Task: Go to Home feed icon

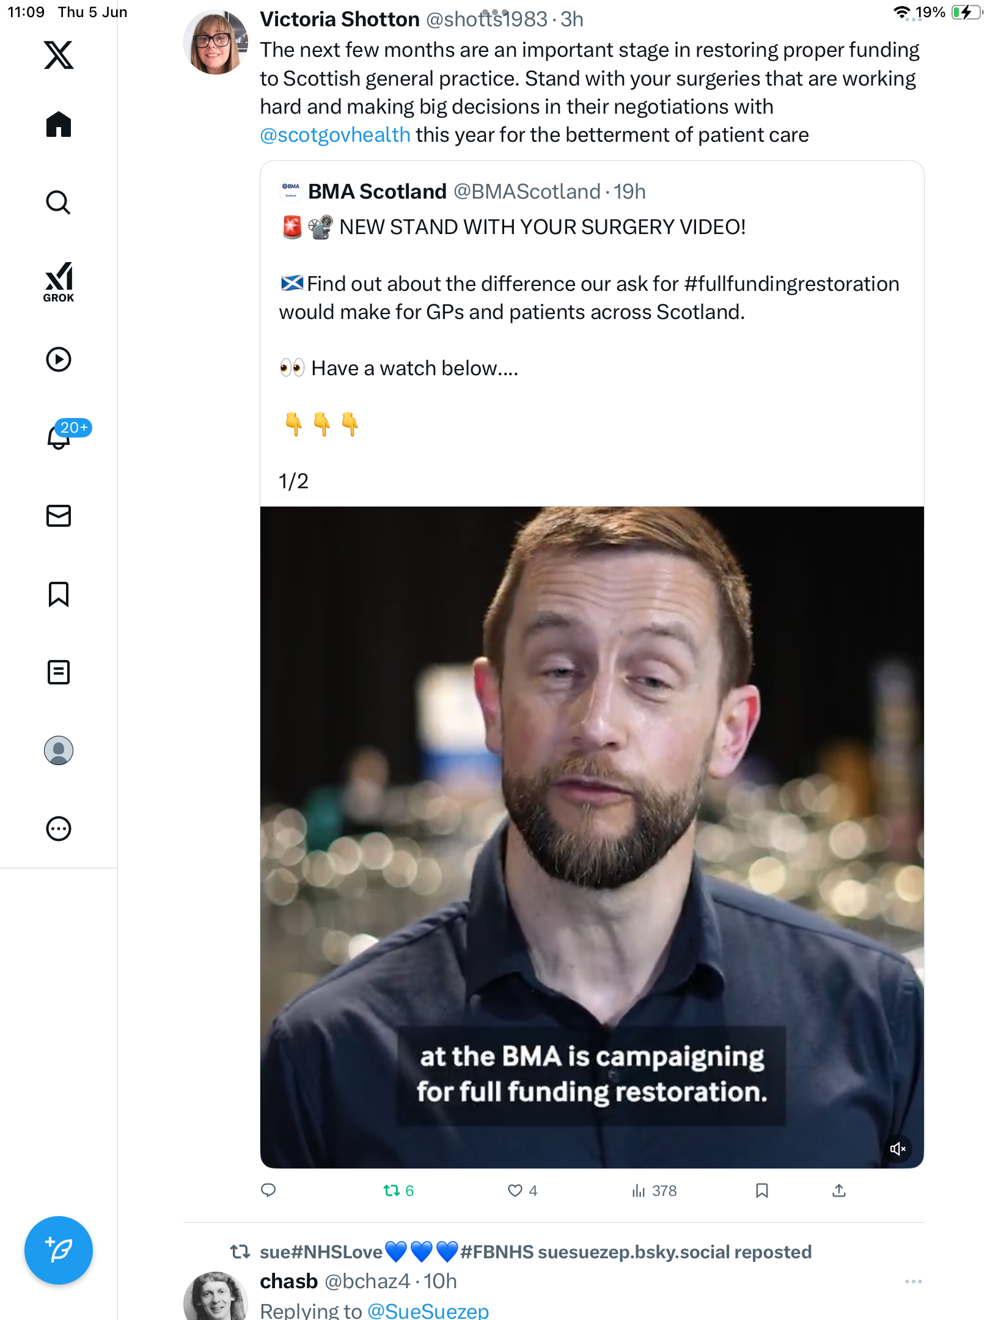Action: (x=59, y=125)
